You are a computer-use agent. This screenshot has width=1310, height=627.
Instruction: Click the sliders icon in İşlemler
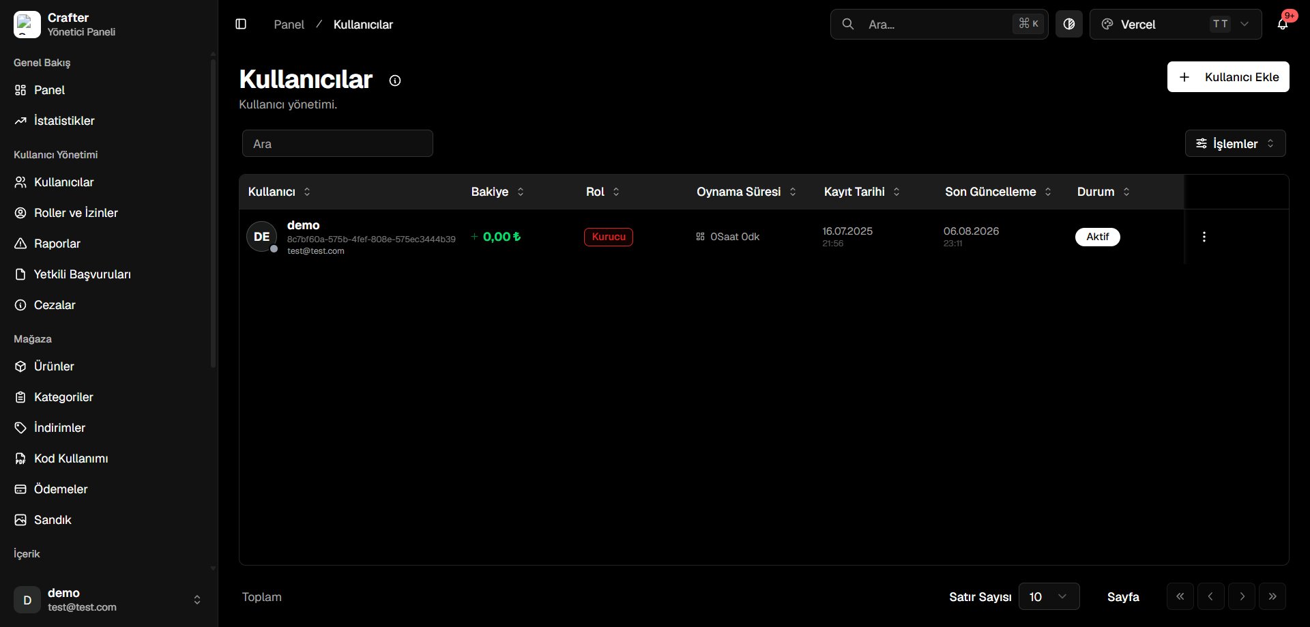point(1202,143)
